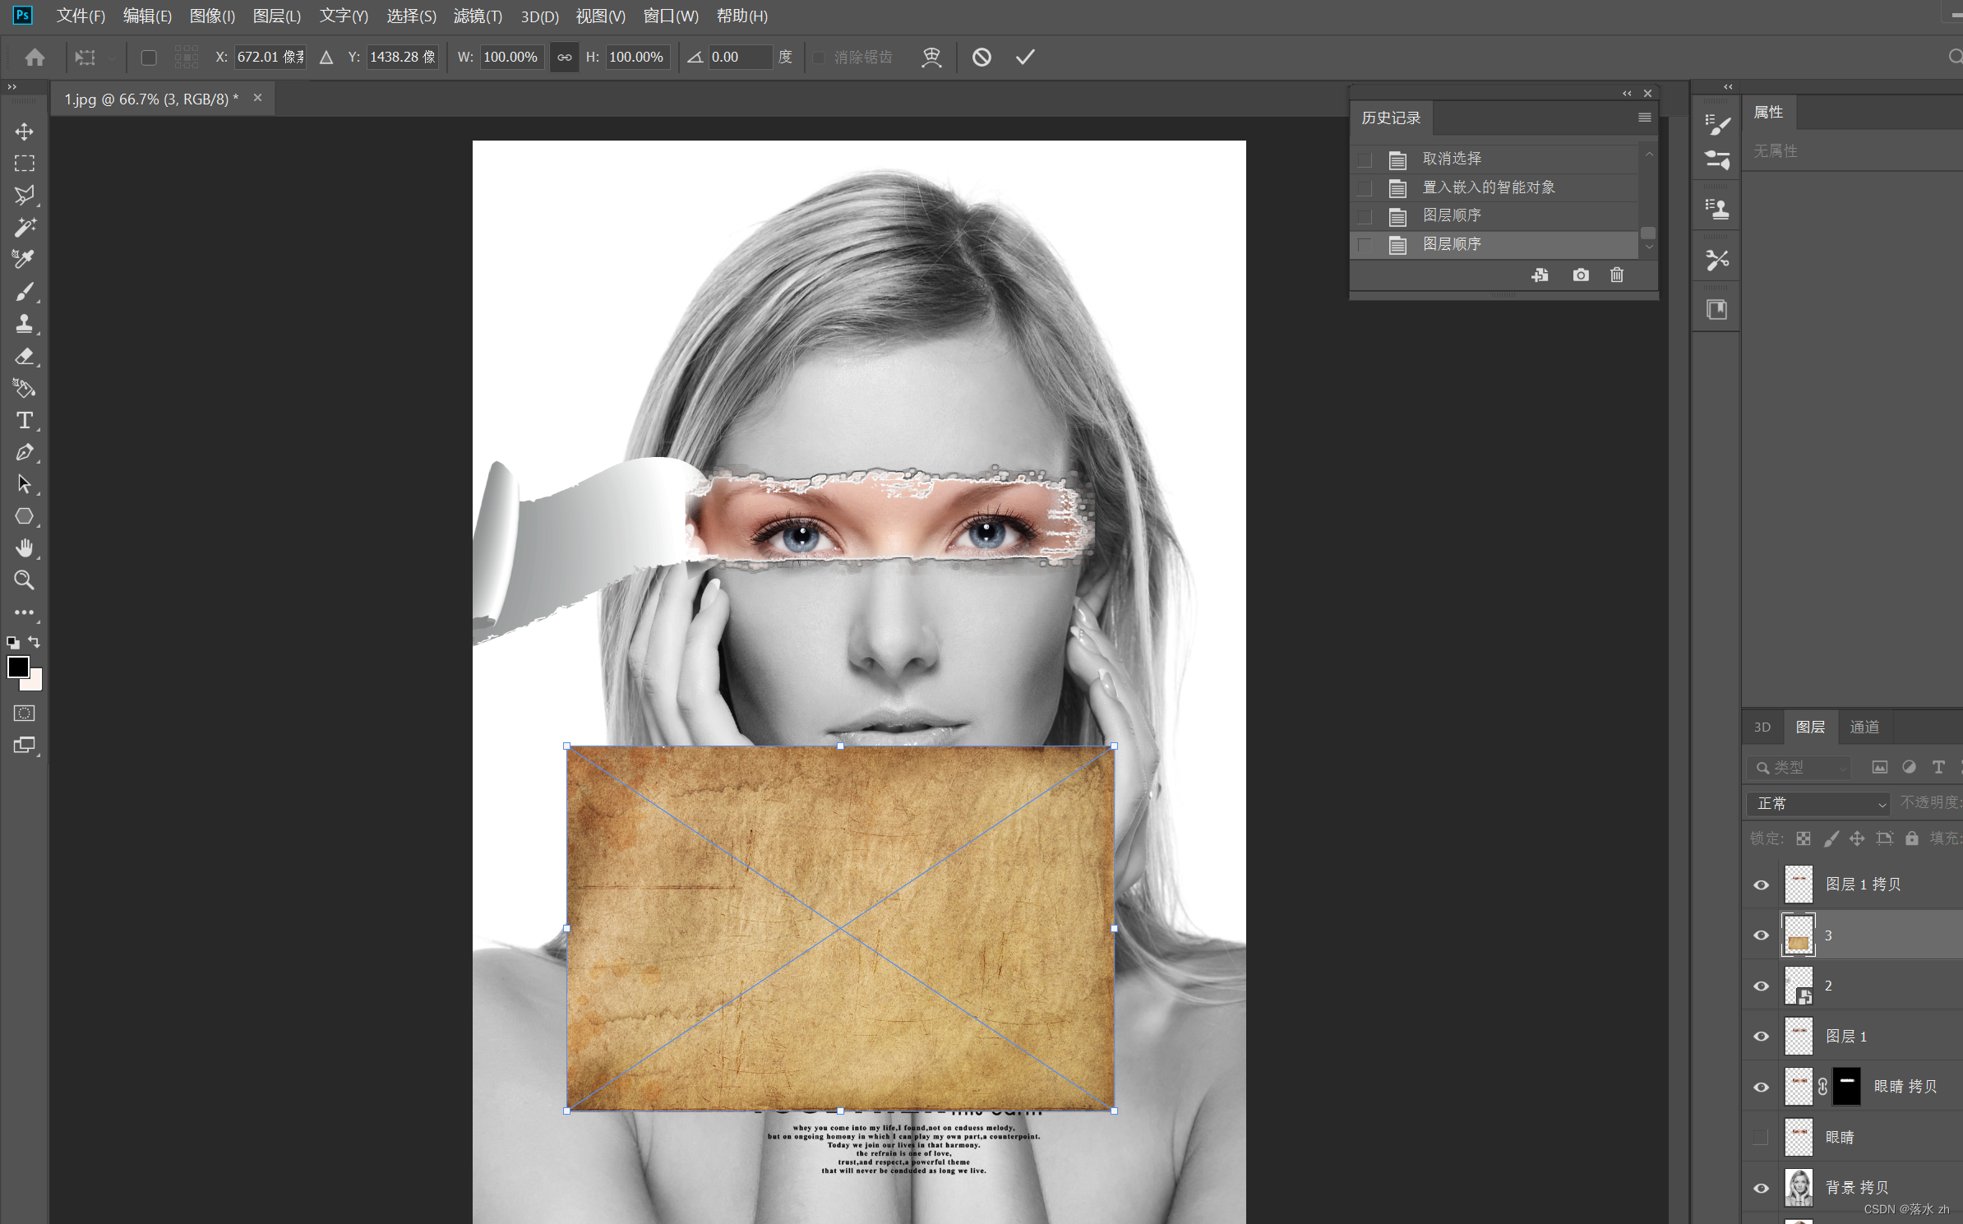Viewport: 1963px width, 1224px height.
Task: Select the 置入嵌入的智能对象 history state
Action: click(1488, 187)
